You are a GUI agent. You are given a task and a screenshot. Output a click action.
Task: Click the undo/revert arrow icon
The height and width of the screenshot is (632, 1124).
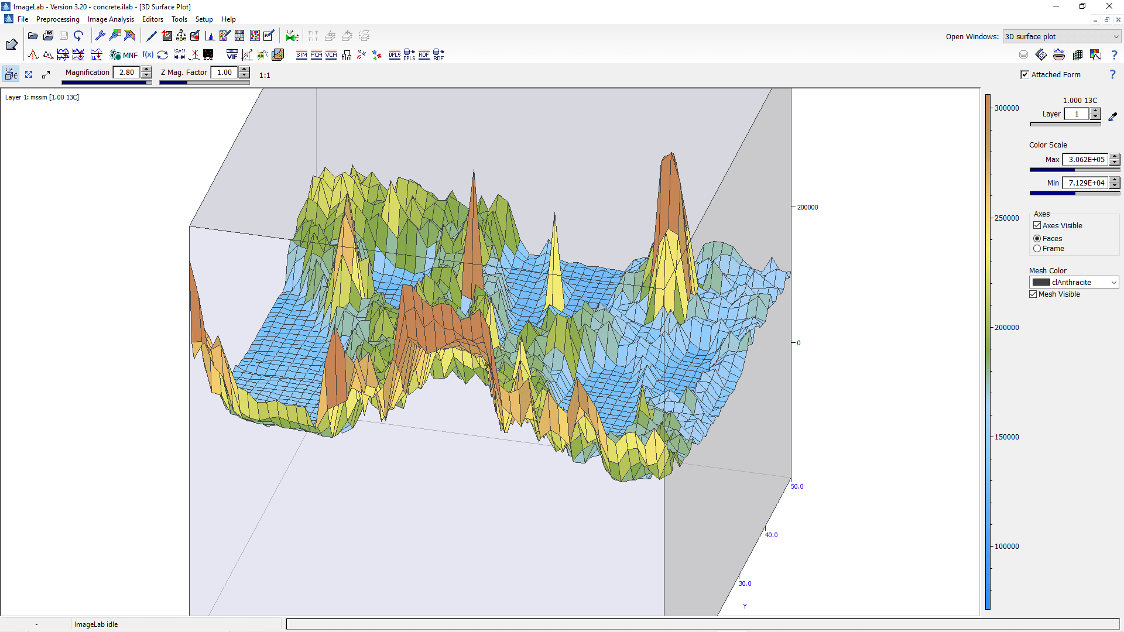coord(78,36)
